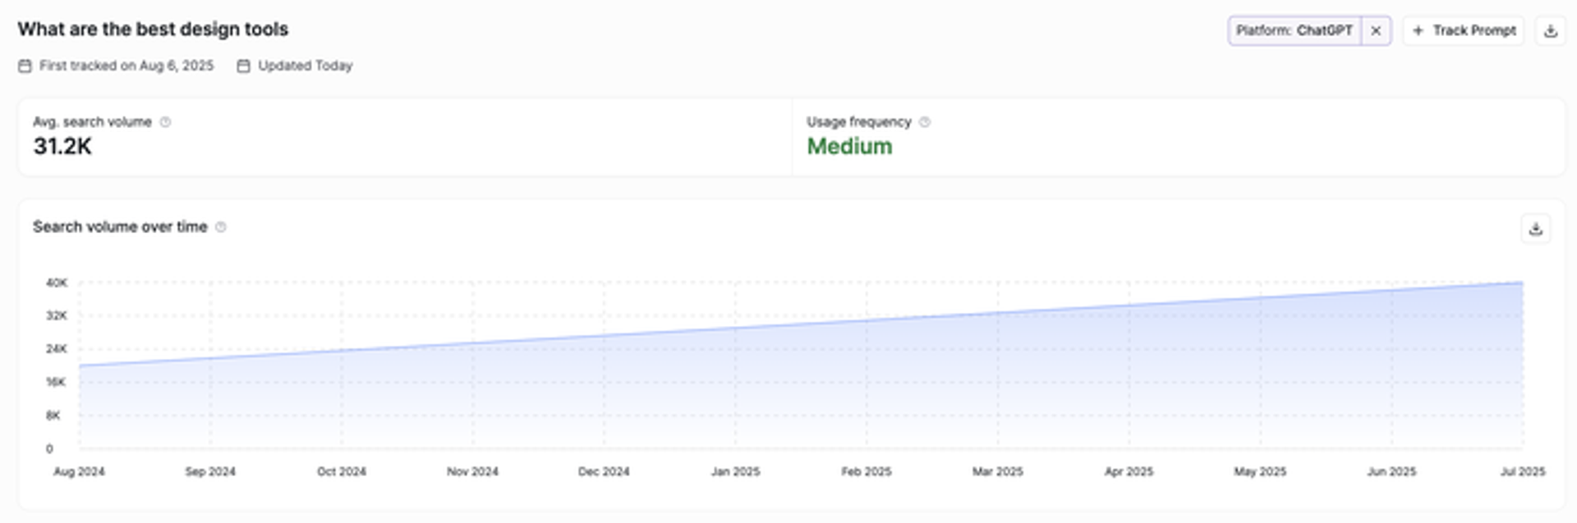The height and width of the screenshot is (523, 1577).
Task: Download the search volume chart
Action: click(x=1535, y=229)
